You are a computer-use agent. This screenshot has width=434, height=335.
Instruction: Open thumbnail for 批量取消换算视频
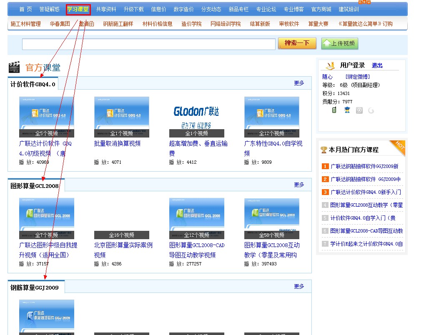point(121,117)
